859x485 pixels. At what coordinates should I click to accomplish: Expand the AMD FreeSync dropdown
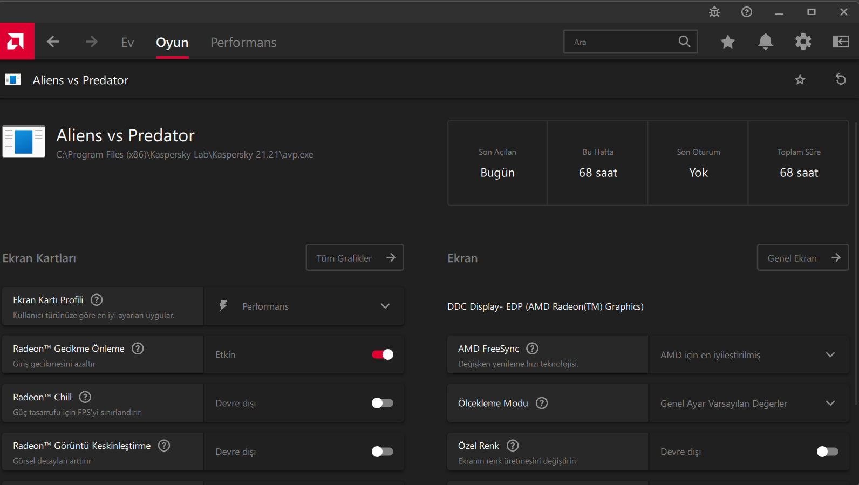(748, 354)
